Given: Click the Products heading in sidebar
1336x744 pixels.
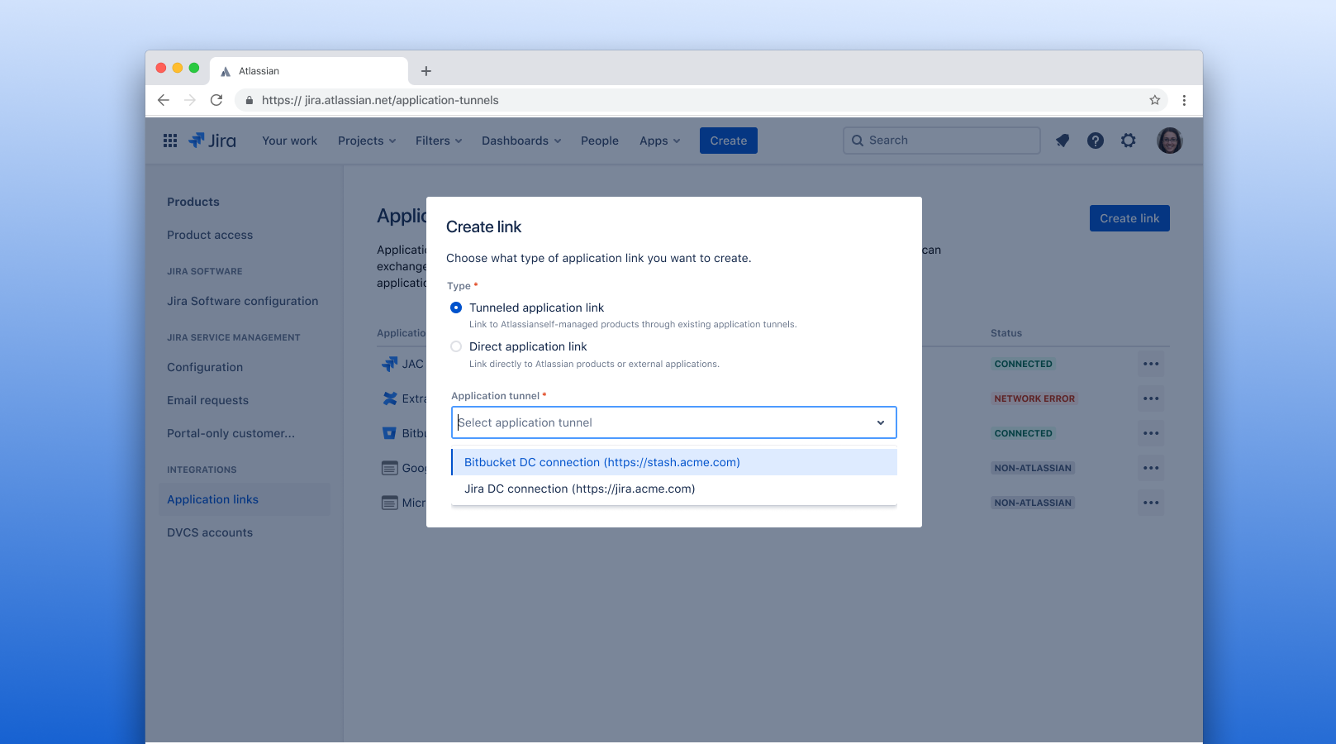Looking at the screenshot, I should coord(193,202).
